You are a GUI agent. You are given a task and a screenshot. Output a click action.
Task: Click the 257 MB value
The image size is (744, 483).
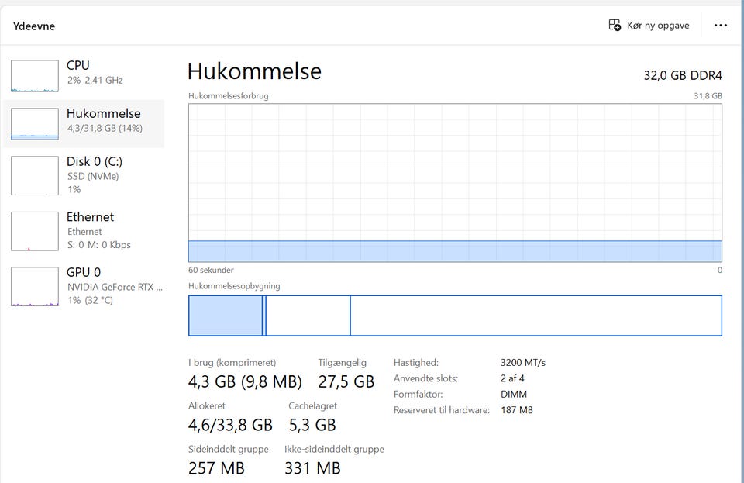pos(216,468)
